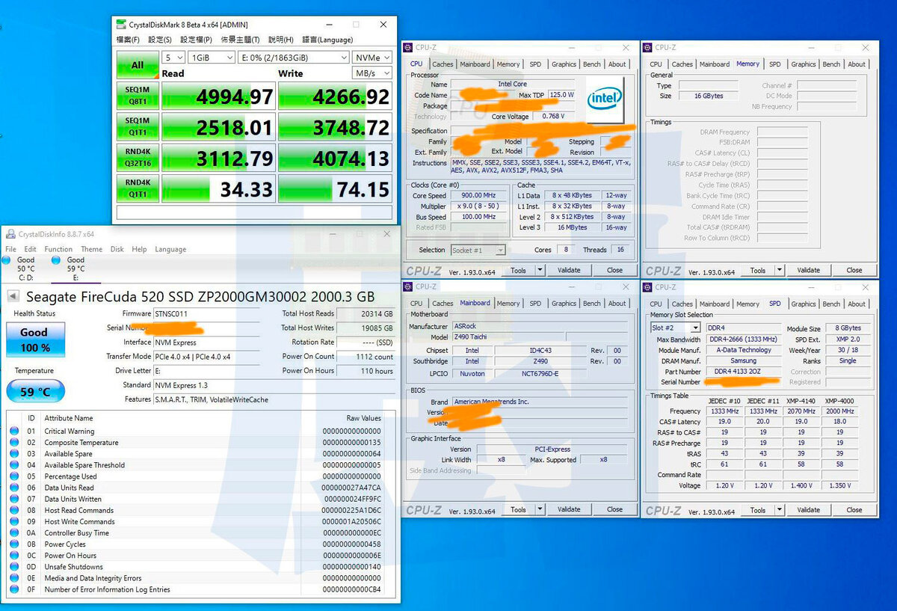Open the Disk menu in CrystalDiskInfo
897x611 pixels.
pos(117,249)
